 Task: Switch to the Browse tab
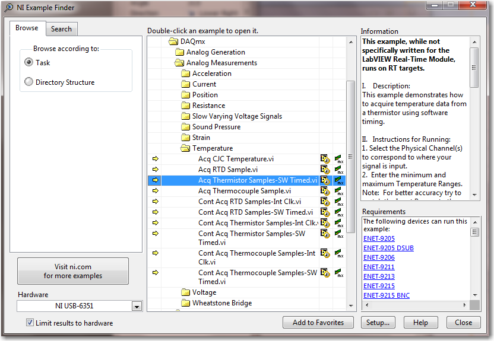tap(27, 28)
